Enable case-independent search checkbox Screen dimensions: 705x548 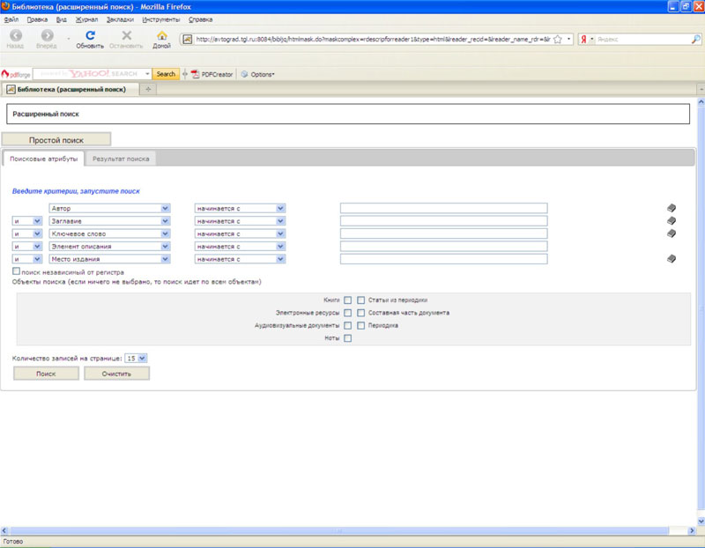[x=16, y=271]
